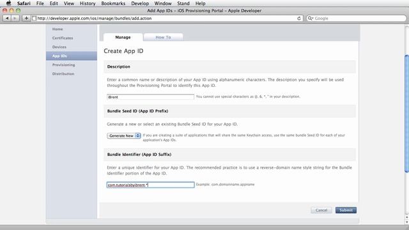Open the Safari menu
The width and height of the screenshot is (409, 230).
point(24,3)
